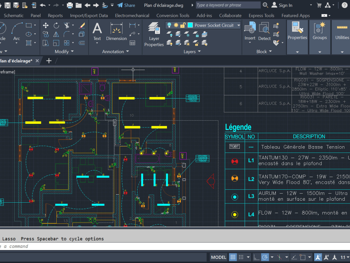Toggle layer on/off lightbulb in layer dropdown
This screenshot has height=263, width=350.
tap(169, 25)
